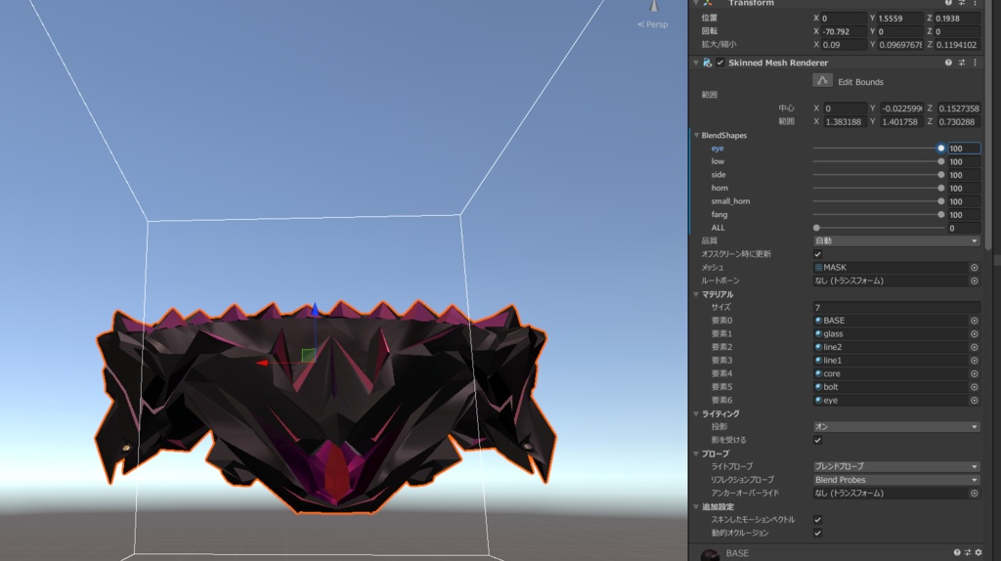Click the Edit Bounds icon button
The height and width of the screenshot is (561, 1001).
coord(822,80)
